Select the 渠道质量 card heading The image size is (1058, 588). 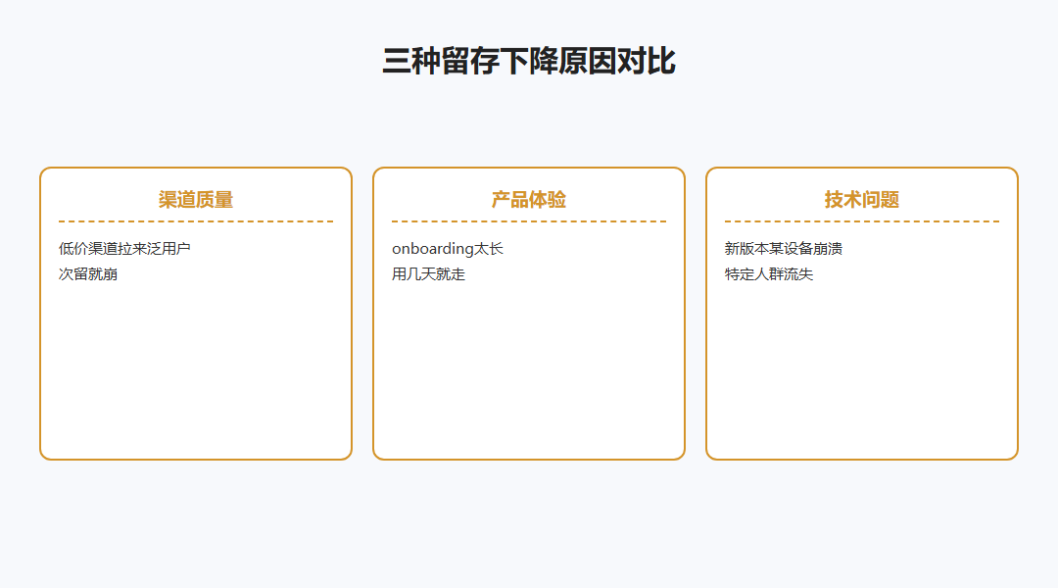(196, 200)
